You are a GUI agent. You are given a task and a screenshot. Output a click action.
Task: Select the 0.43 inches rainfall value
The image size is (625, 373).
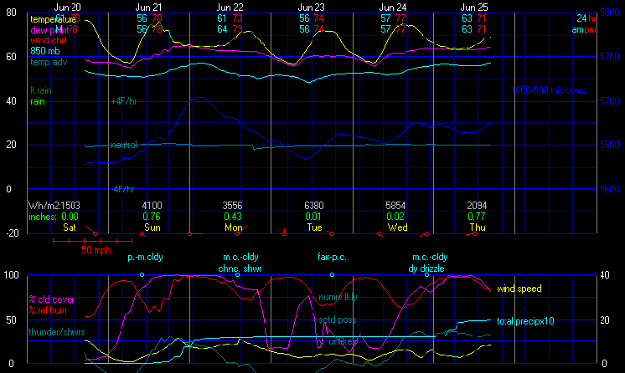pyautogui.click(x=233, y=217)
